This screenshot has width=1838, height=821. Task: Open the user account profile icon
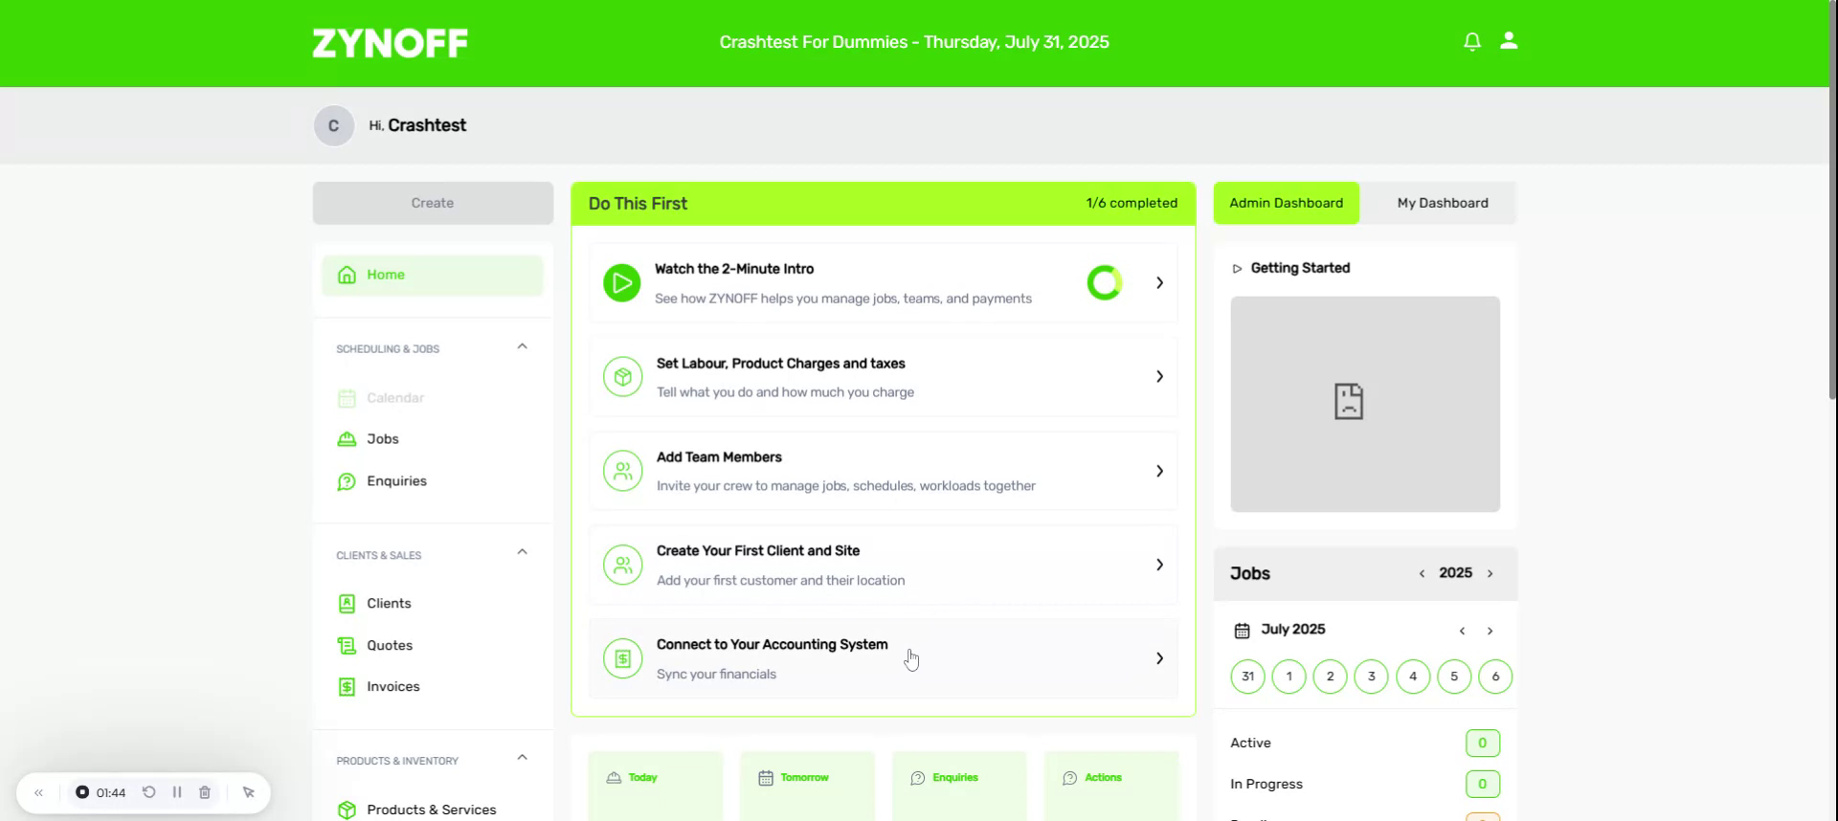click(1509, 40)
